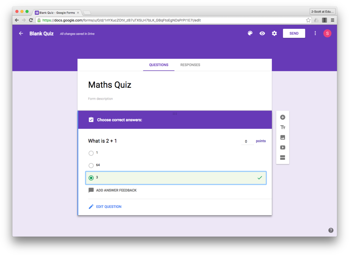Viewport: 349px width, 255px height.
Task: Insert a title and description using Tt icon
Action: tap(282, 127)
